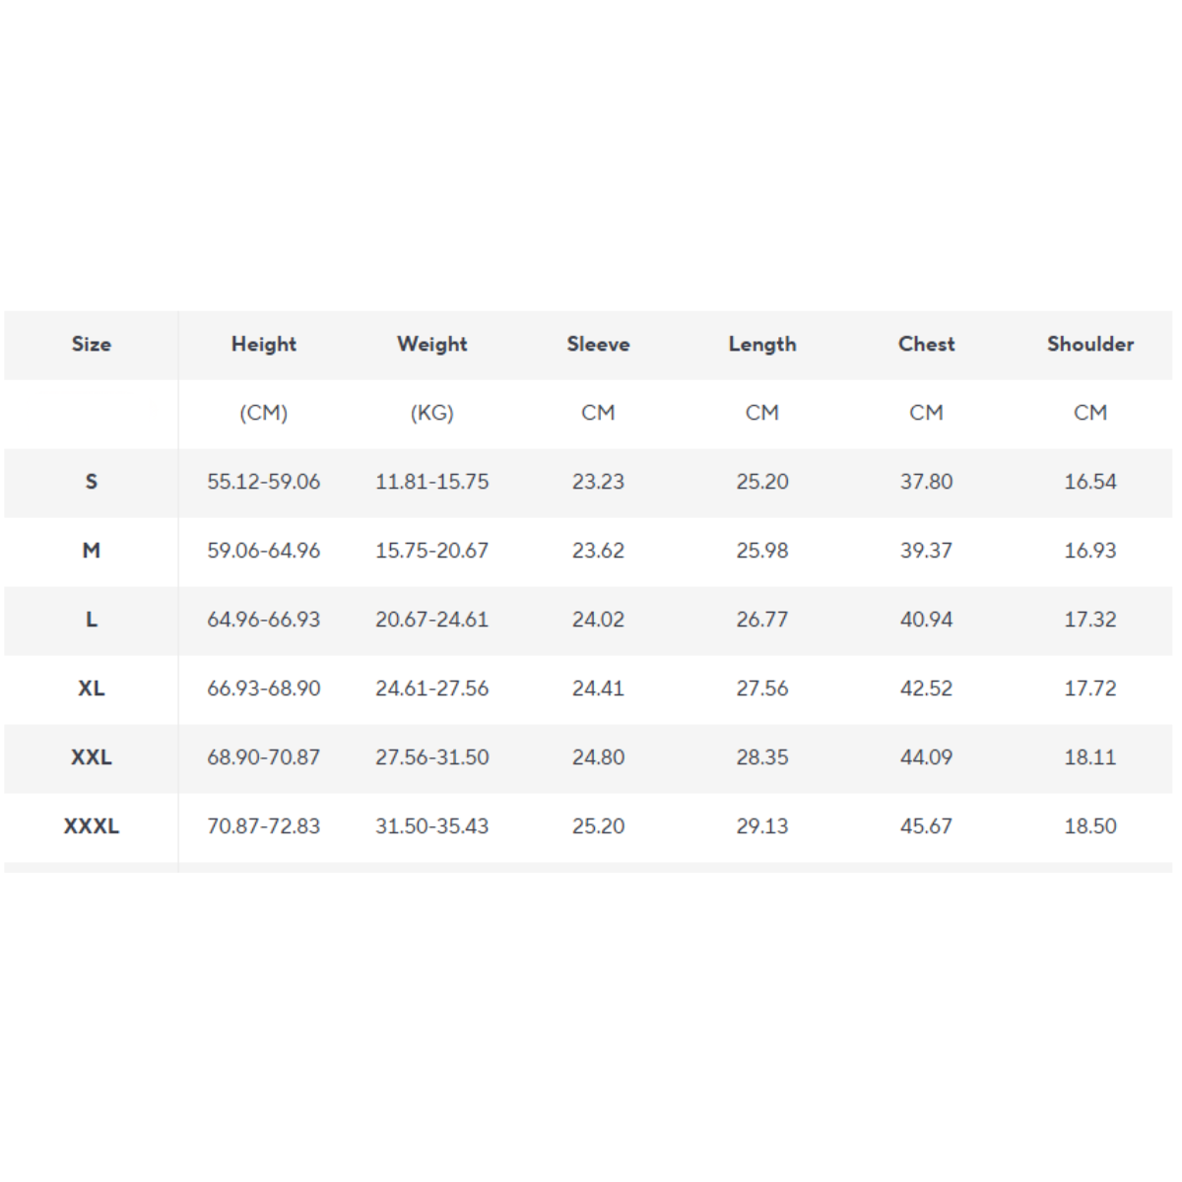Click length value 29.13 in XXXL row

tap(762, 826)
